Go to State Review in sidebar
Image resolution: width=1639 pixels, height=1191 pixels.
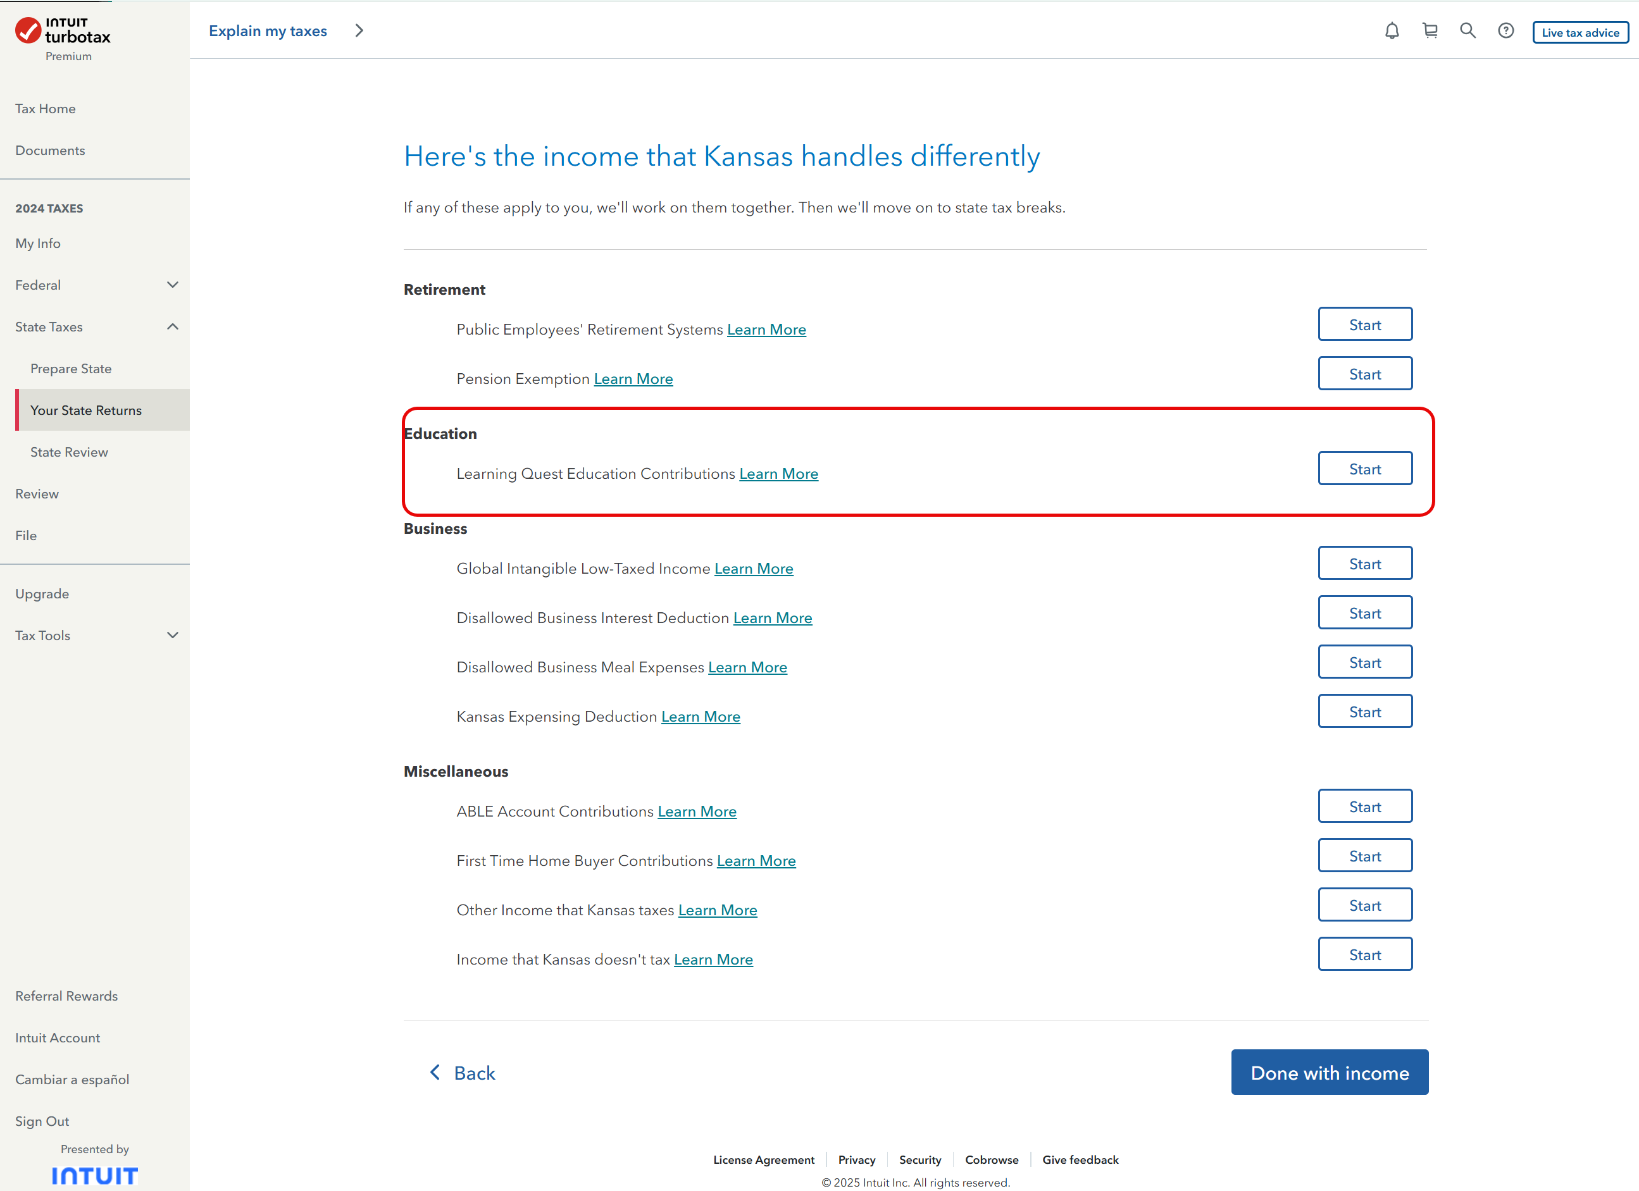click(70, 452)
